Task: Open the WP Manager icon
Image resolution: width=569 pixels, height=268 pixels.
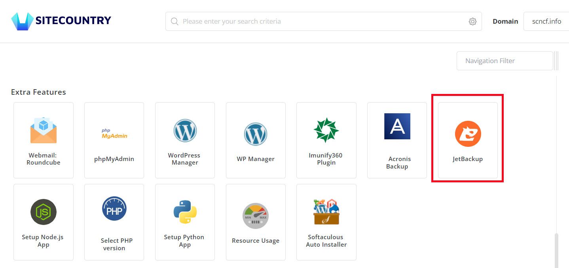Action: pyautogui.click(x=256, y=134)
